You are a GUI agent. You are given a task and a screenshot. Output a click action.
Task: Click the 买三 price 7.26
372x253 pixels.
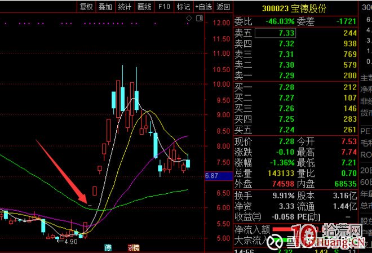[286, 108]
